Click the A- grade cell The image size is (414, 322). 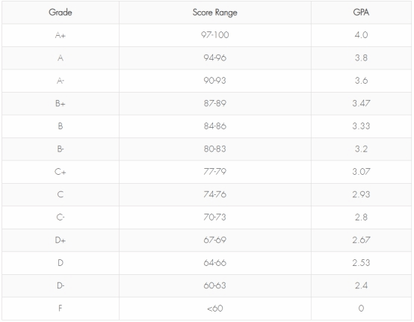[61, 81]
